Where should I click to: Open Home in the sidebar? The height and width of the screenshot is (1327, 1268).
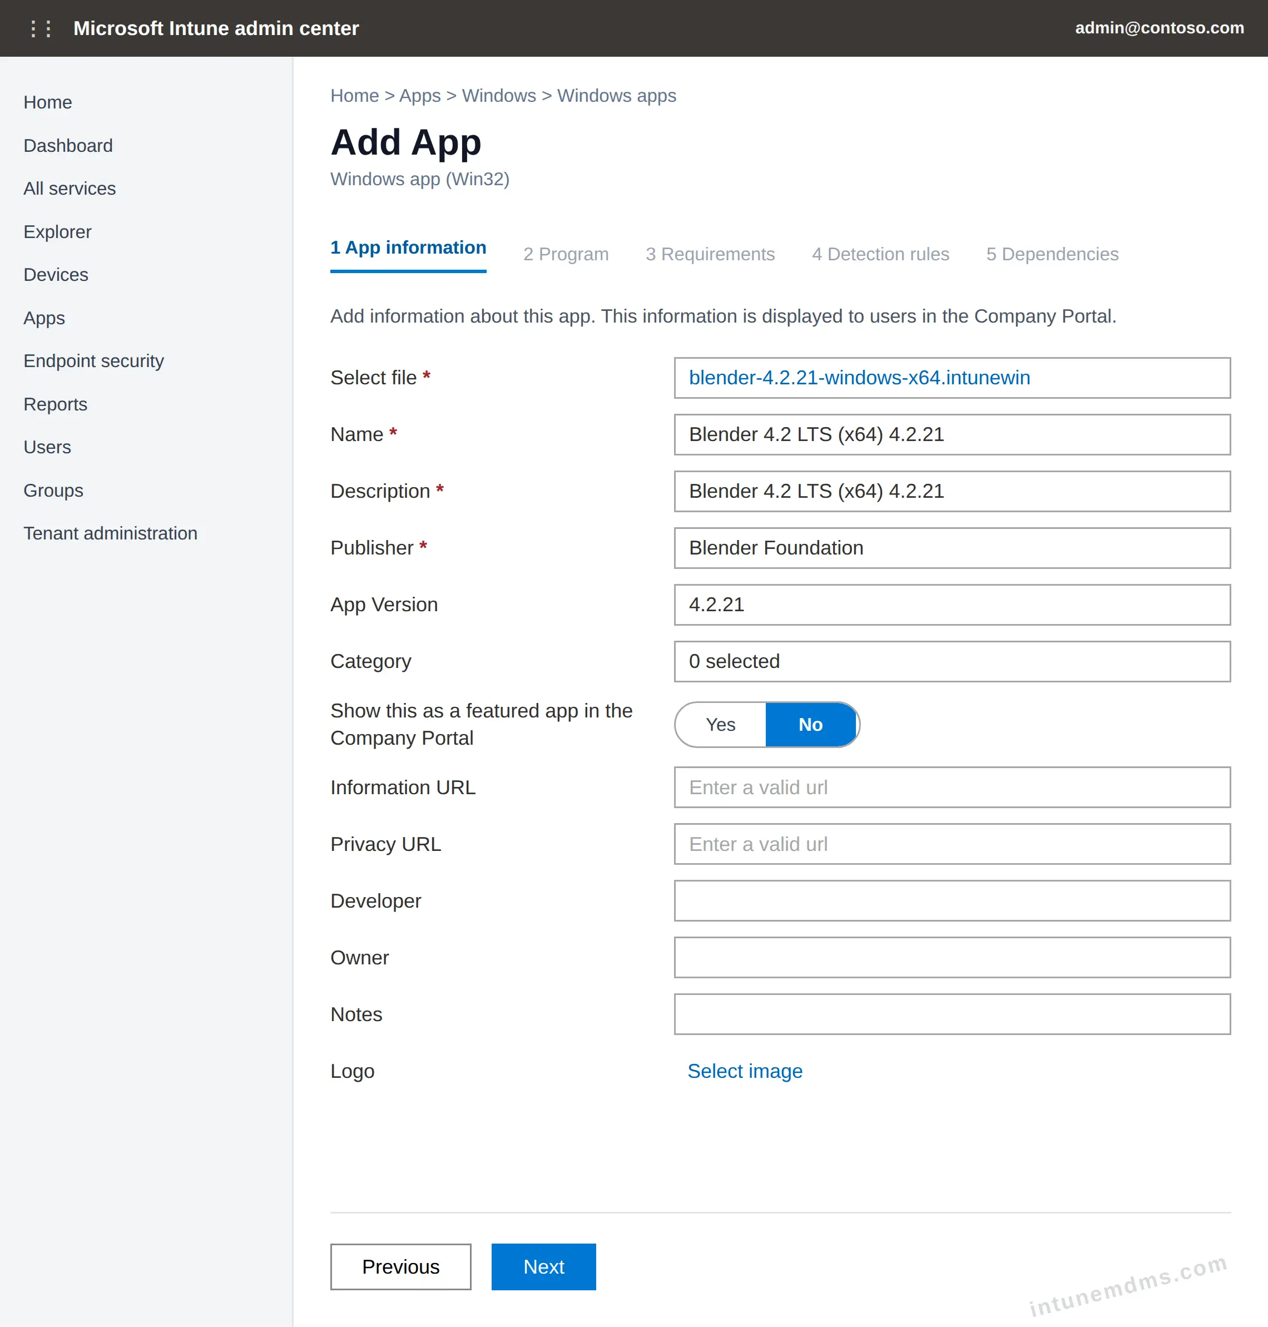48,102
